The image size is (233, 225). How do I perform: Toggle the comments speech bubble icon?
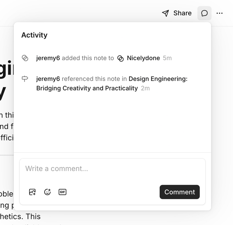click(x=204, y=13)
